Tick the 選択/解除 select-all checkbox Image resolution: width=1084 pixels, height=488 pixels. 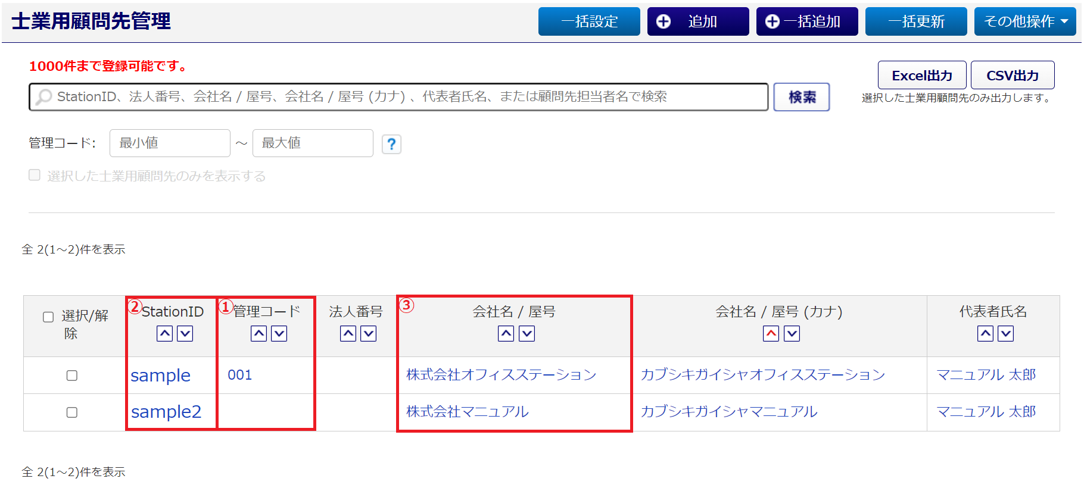coord(48,317)
